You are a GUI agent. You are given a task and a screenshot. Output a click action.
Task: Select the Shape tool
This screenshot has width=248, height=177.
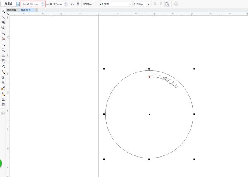point(3,17)
